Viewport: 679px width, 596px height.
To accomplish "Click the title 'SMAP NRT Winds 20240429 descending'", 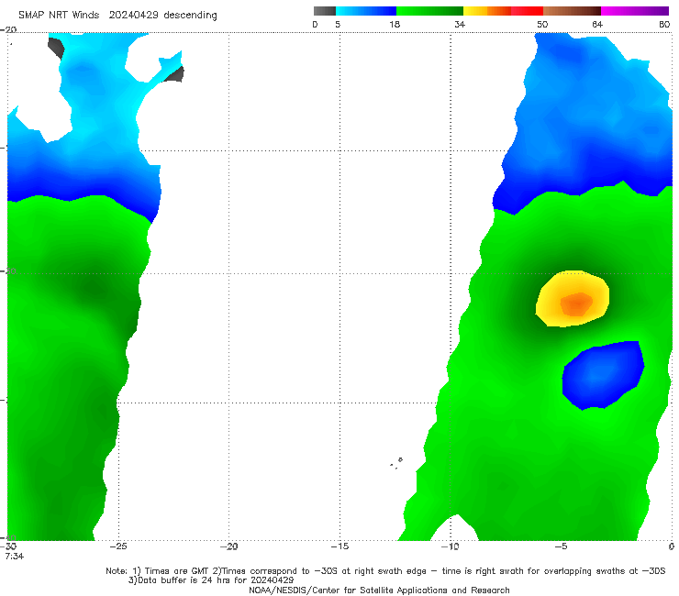I will click(117, 15).
